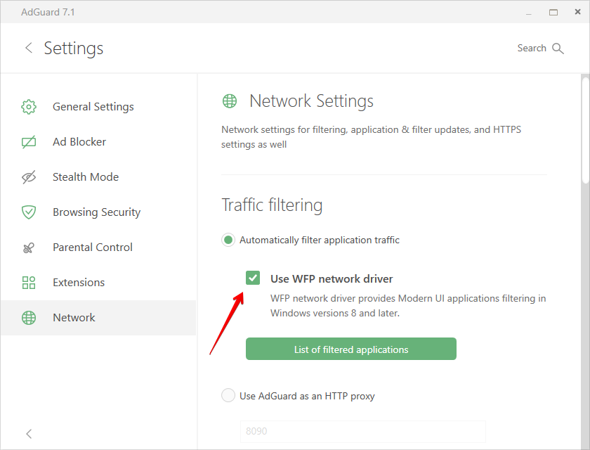
Task: Switch to Stealth Mode section
Action: coord(98,177)
